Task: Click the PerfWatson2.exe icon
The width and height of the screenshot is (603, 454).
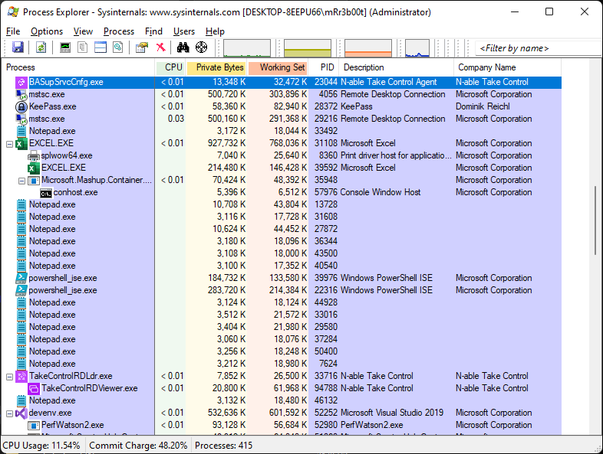Action: click(34, 425)
